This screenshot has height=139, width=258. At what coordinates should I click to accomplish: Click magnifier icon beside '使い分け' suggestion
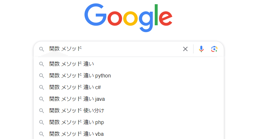(x=41, y=111)
